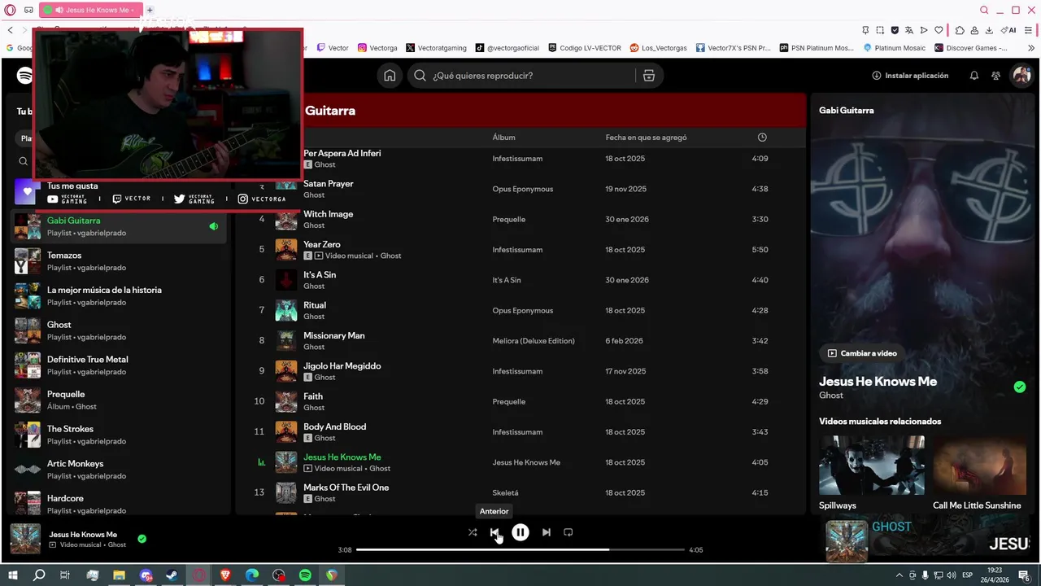The height and width of the screenshot is (586, 1041).
Task: Open Spotify app from Windows taskbar
Action: click(x=305, y=575)
